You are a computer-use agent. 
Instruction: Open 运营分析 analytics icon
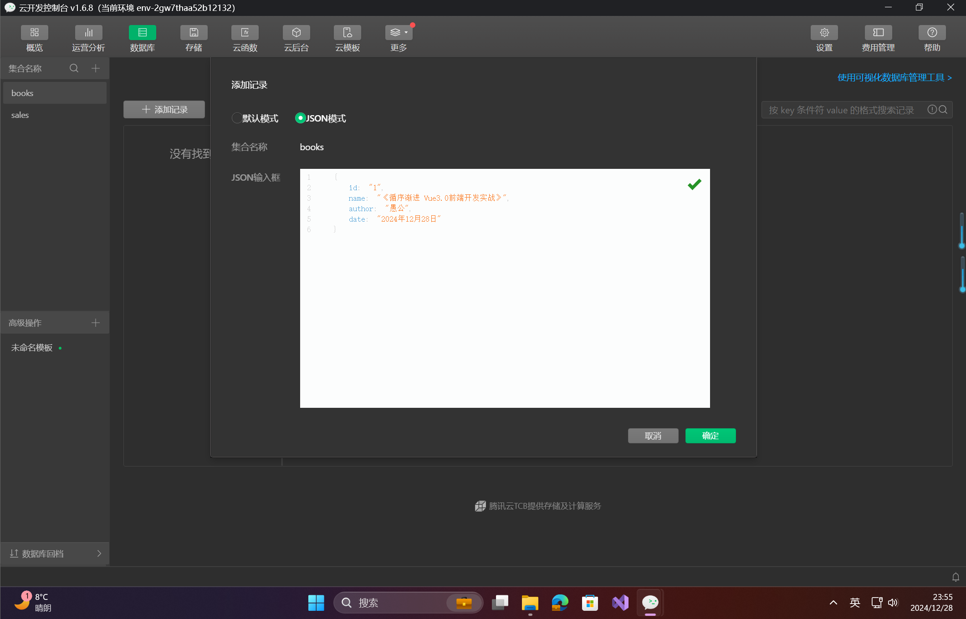click(88, 33)
